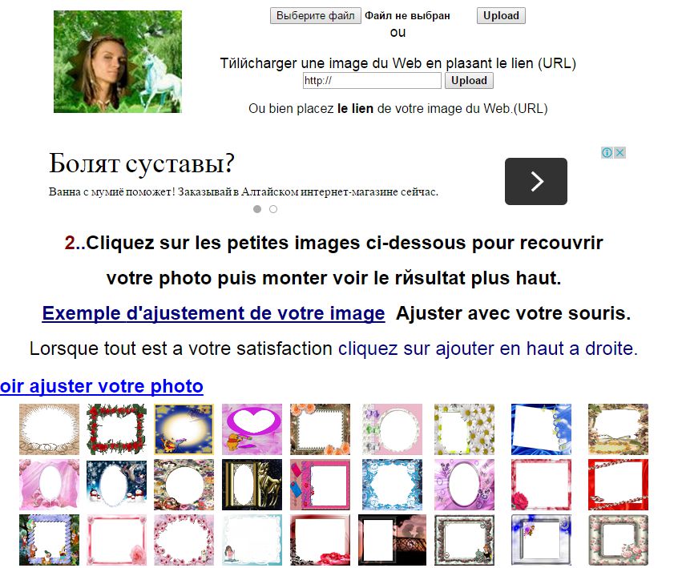This screenshot has height=568, width=674.
Task: Click the Выберите файл button
Action: pyautogui.click(x=316, y=16)
